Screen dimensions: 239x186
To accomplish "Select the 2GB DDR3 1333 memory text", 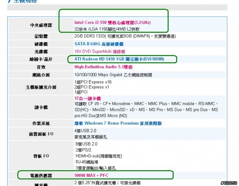I will (125, 36).
